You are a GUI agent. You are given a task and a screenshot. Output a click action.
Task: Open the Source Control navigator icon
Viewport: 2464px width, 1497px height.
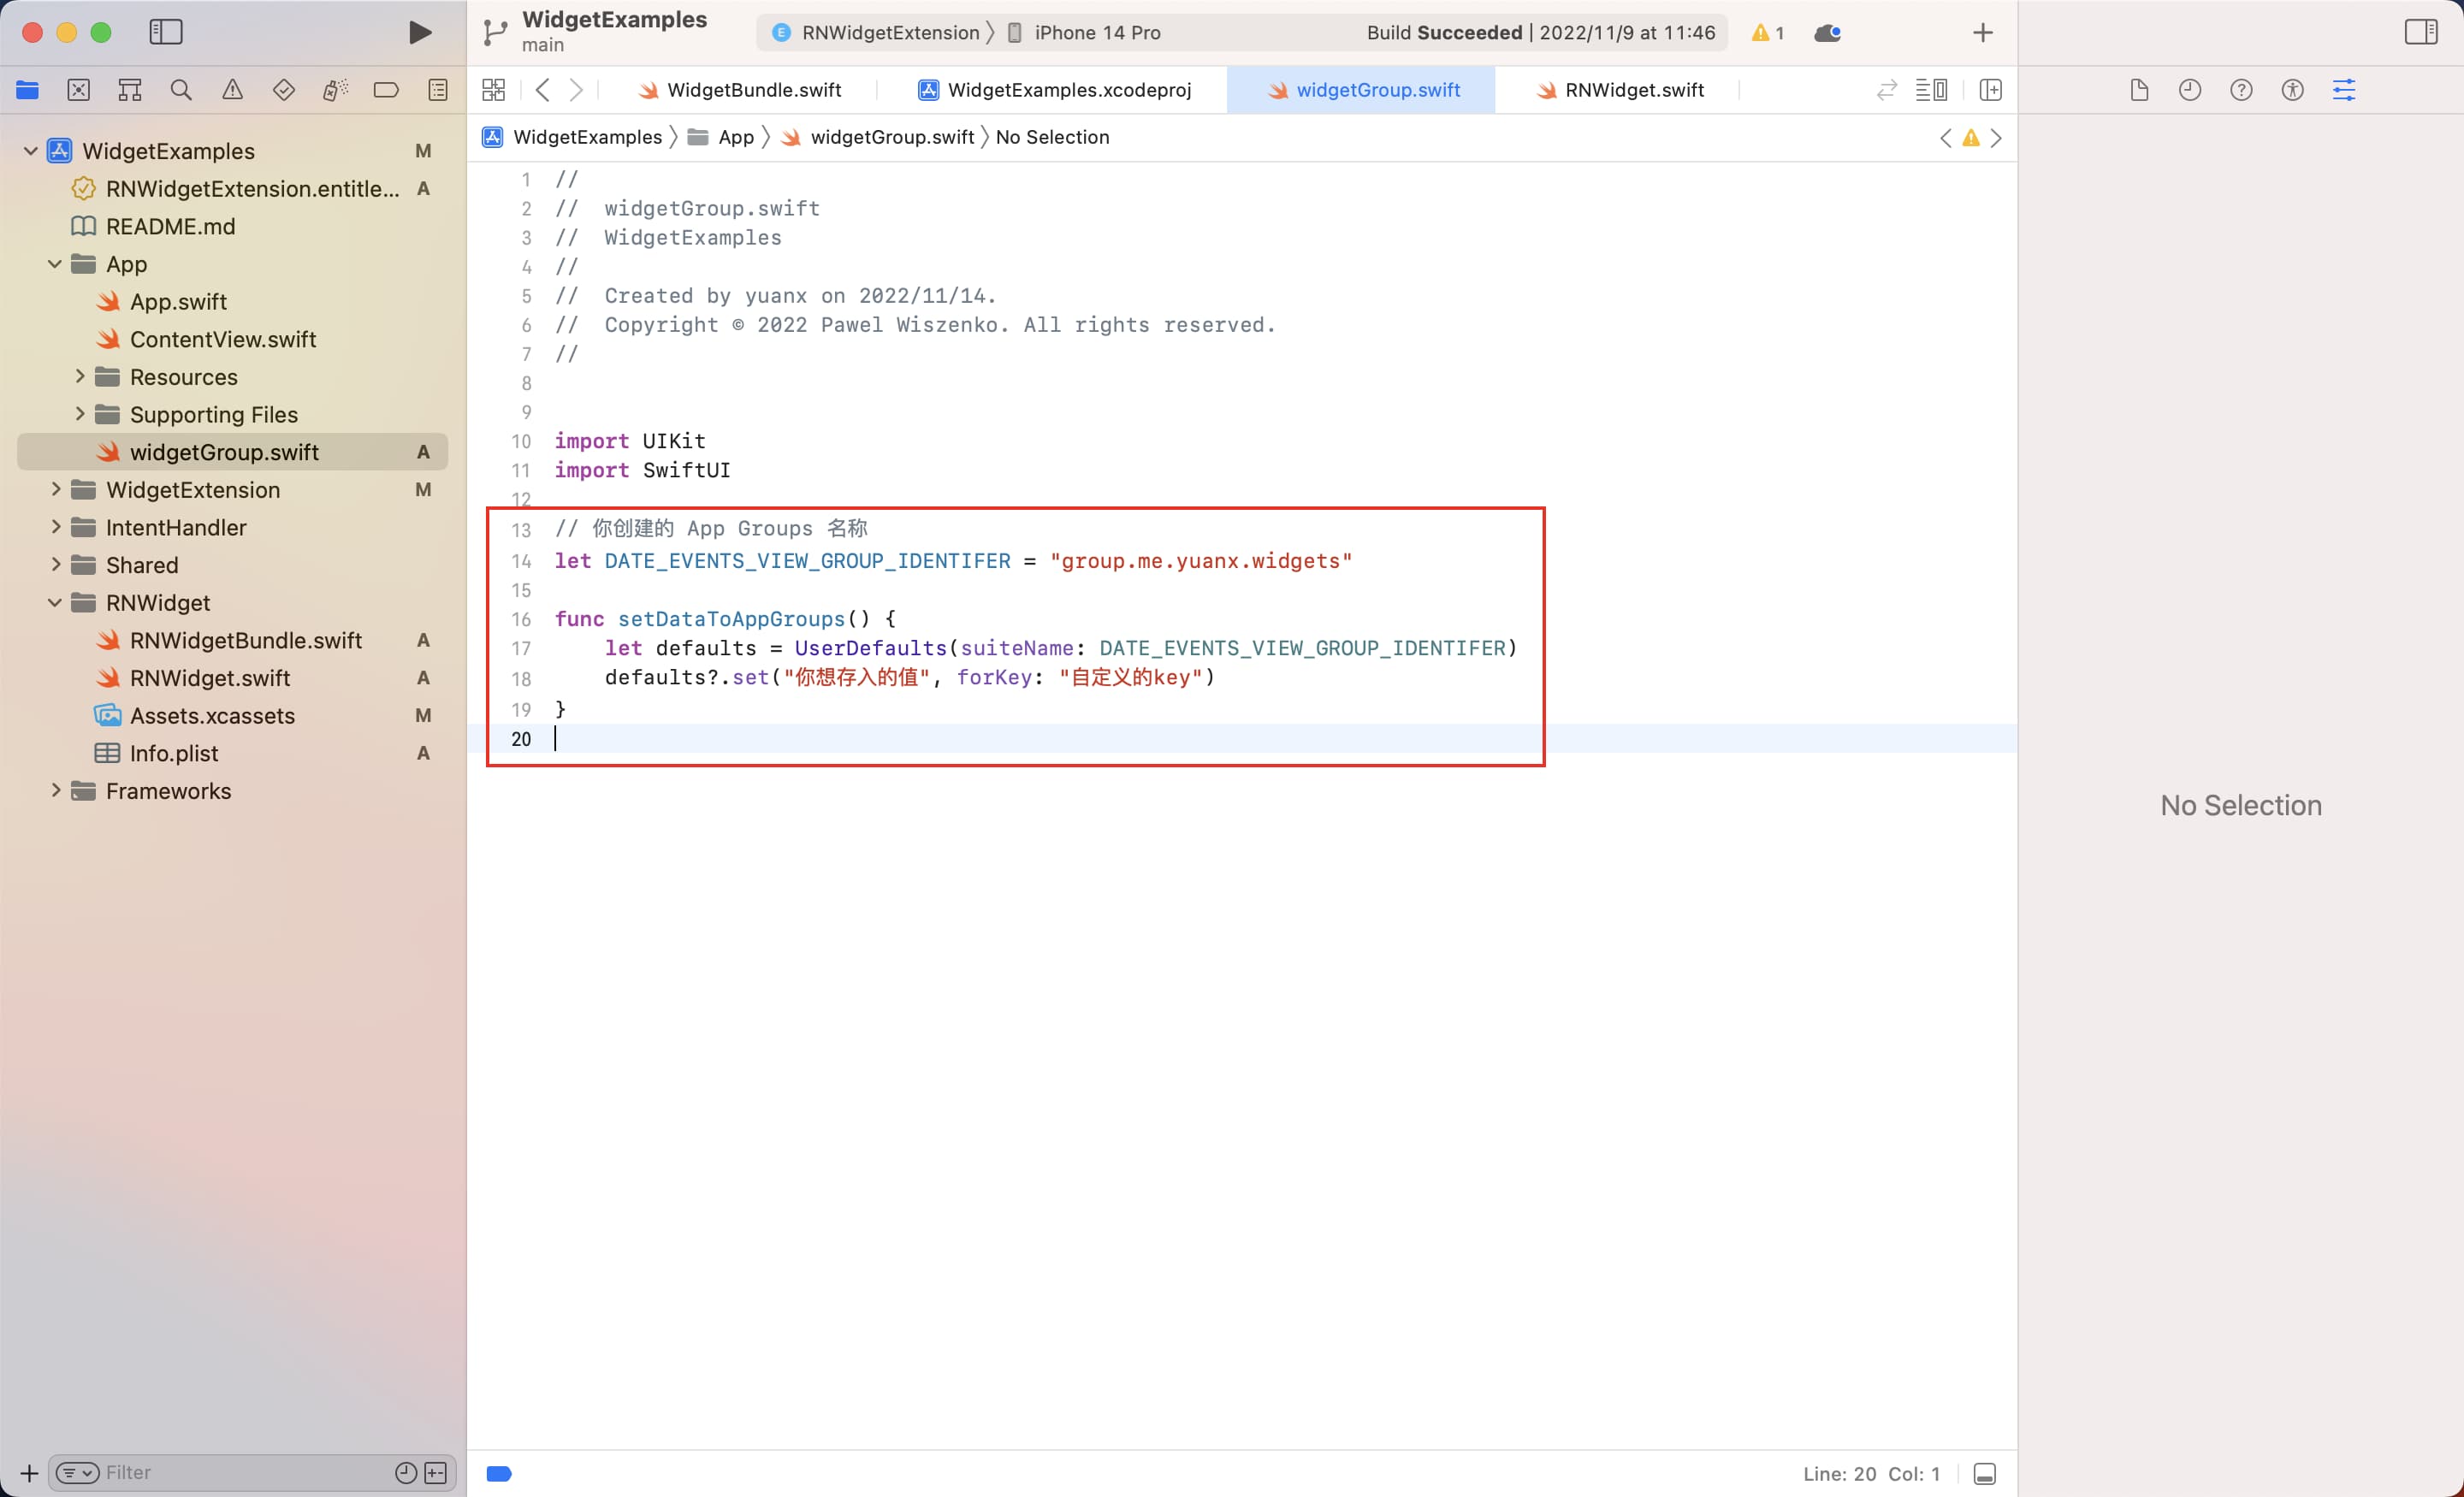pos(78,90)
